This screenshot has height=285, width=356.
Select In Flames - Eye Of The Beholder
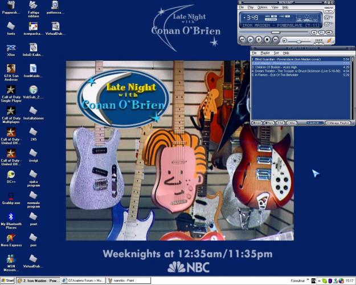click(x=301, y=75)
